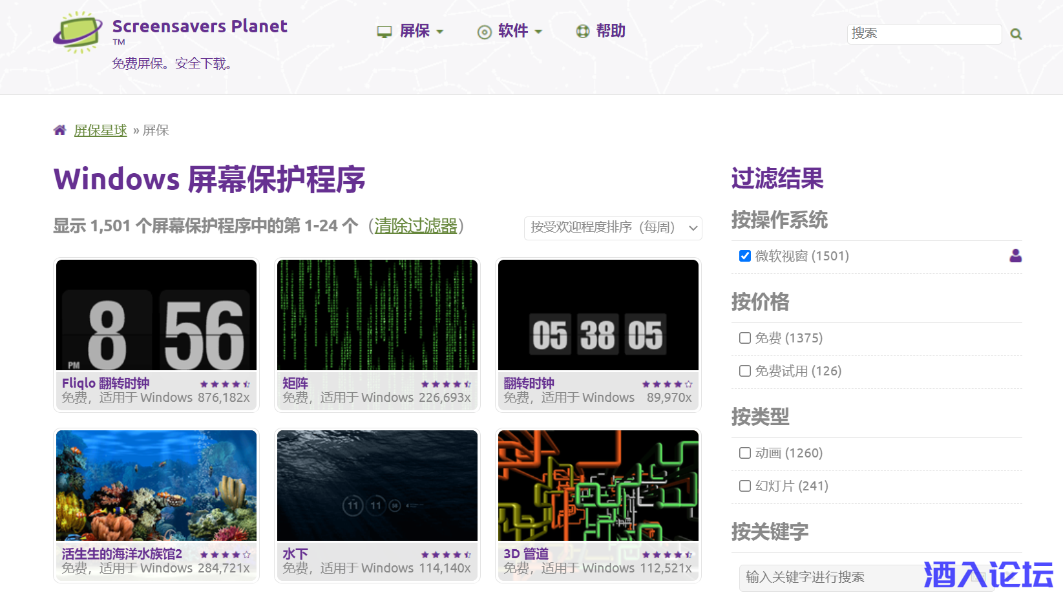Check the 动画 (1260) type filter
Image resolution: width=1063 pixels, height=597 pixels.
(745, 453)
